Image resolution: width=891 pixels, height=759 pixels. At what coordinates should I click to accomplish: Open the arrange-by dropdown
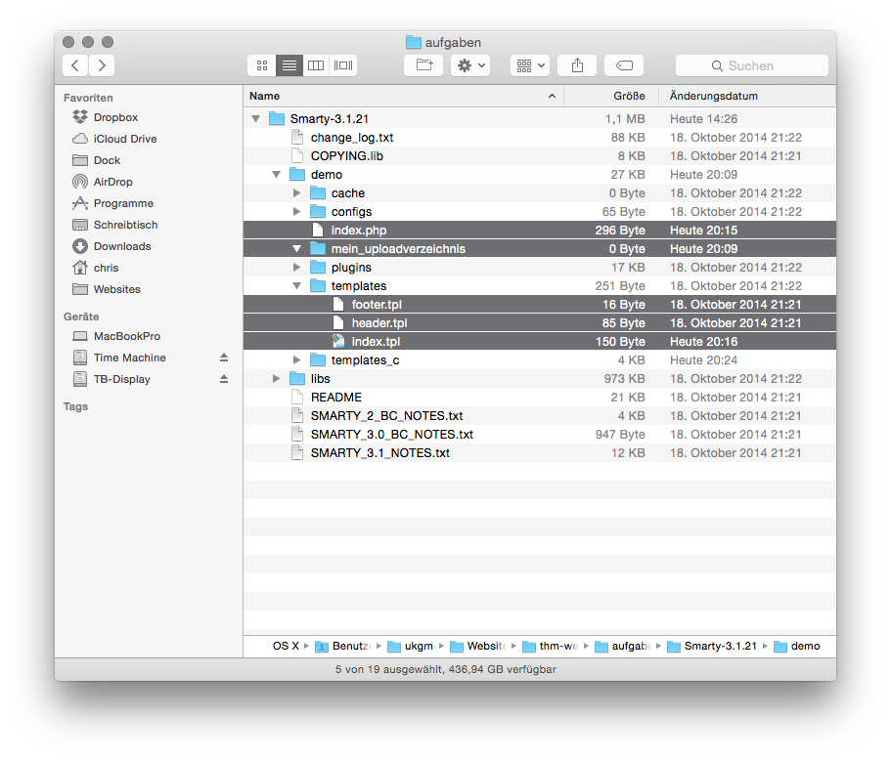[x=530, y=65]
